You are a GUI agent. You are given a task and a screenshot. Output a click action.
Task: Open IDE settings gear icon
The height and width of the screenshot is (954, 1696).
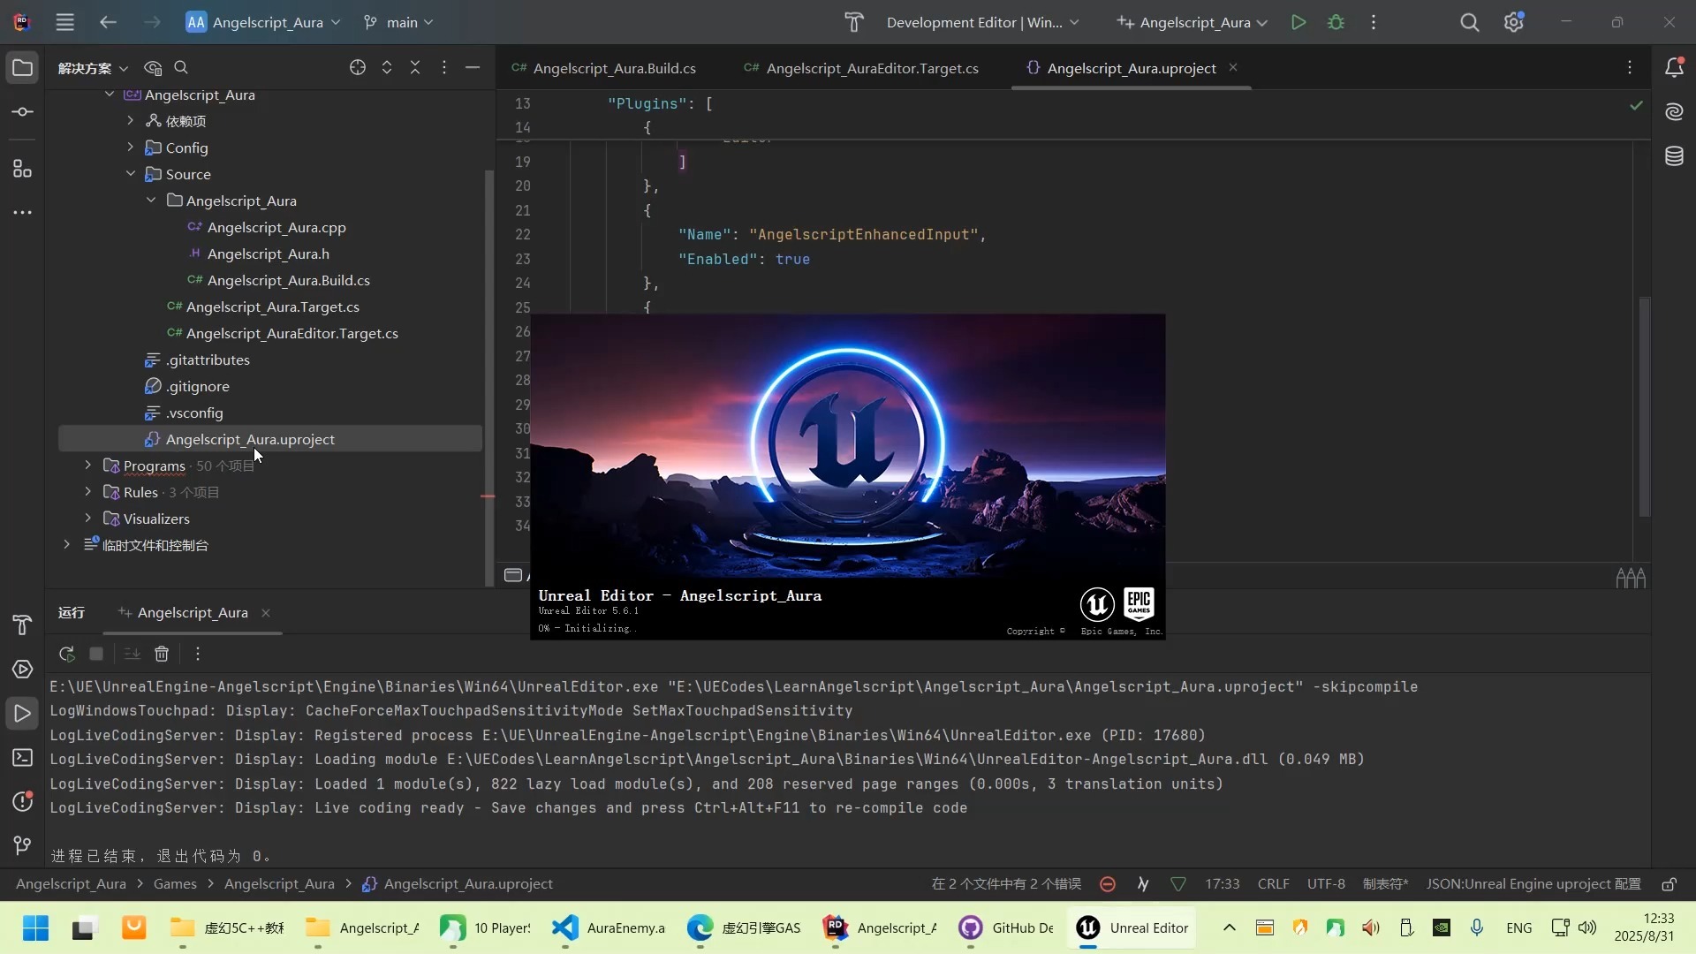click(x=1514, y=22)
